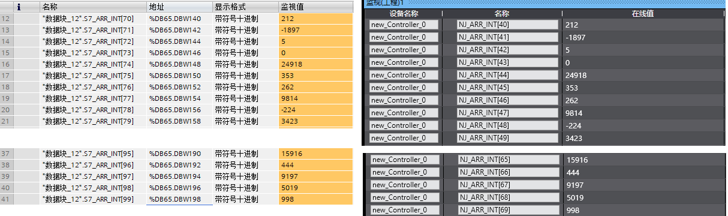Viewport: 728px width, 216px height.
Task: Click the NJ_ARR_INT[49] name field
Action: click(x=507, y=138)
